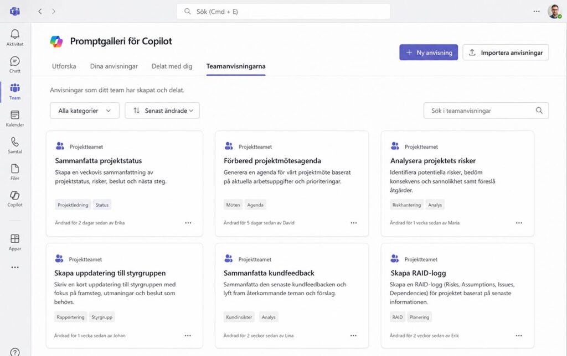Open more options for Skapa uppdatering till styrgruppen

188,336
